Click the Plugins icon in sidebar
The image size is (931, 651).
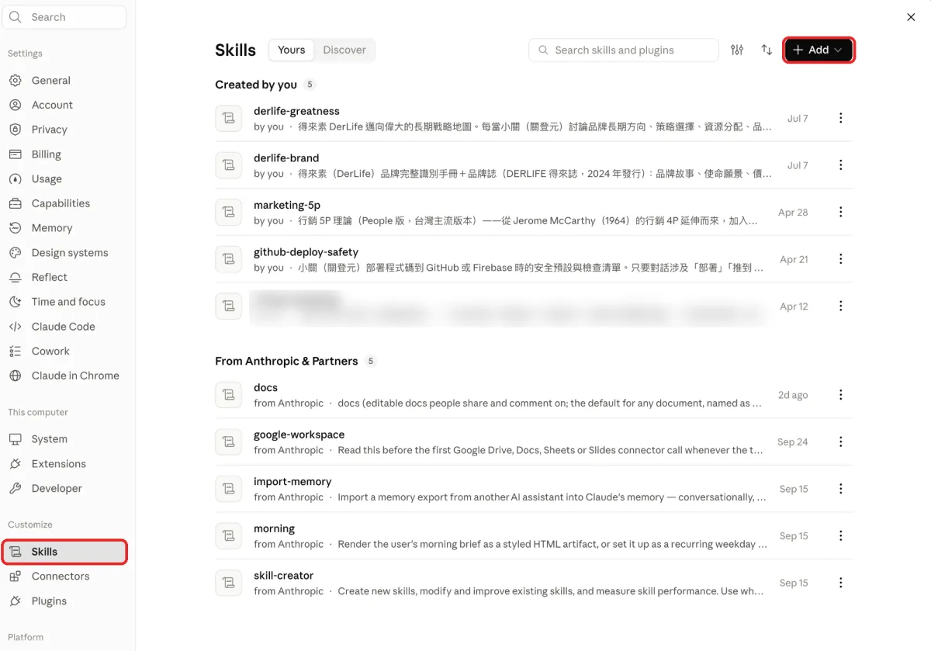click(x=16, y=601)
